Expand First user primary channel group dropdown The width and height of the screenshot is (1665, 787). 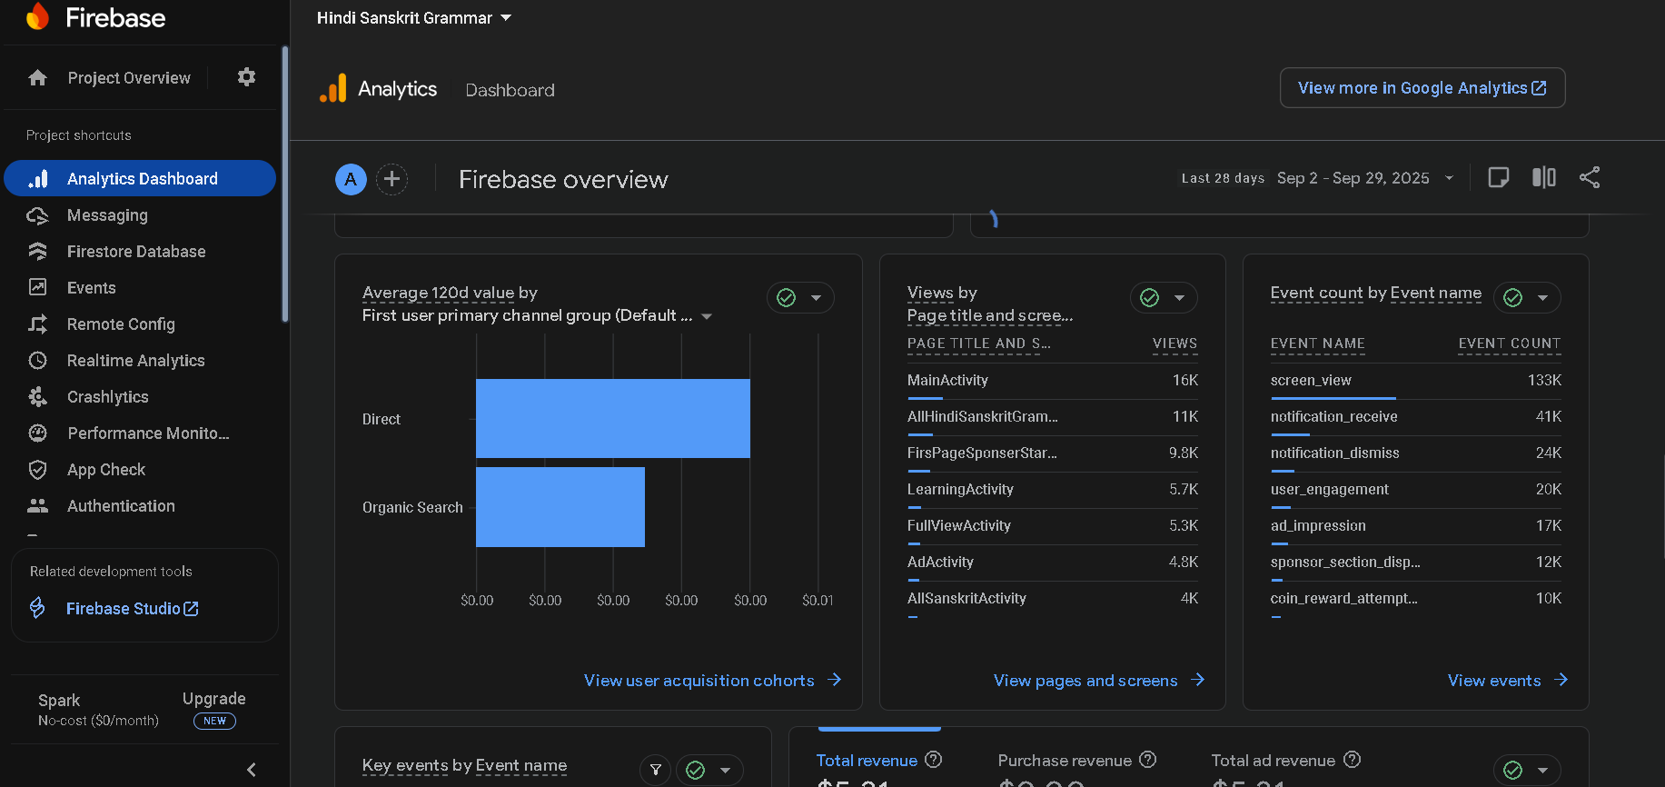(x=707, y=316)
